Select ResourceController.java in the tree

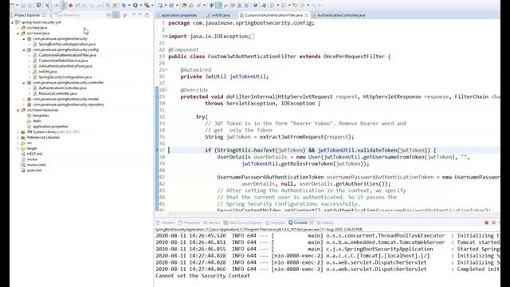57,93
